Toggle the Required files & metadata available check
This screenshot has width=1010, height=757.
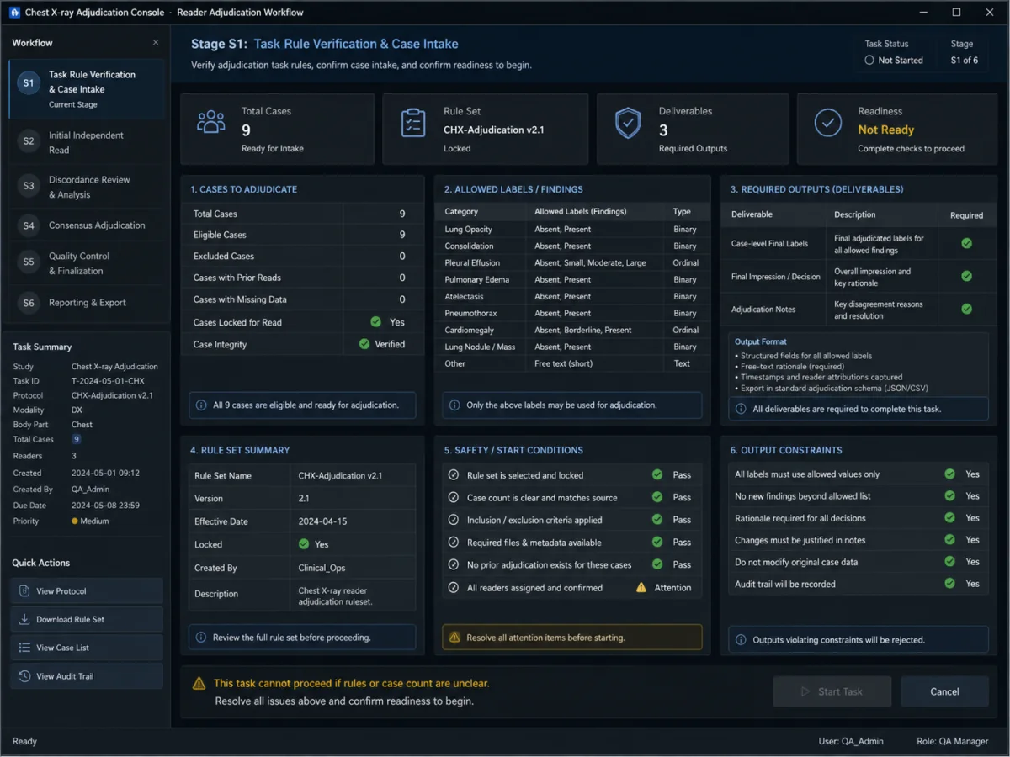coord(454,543)
